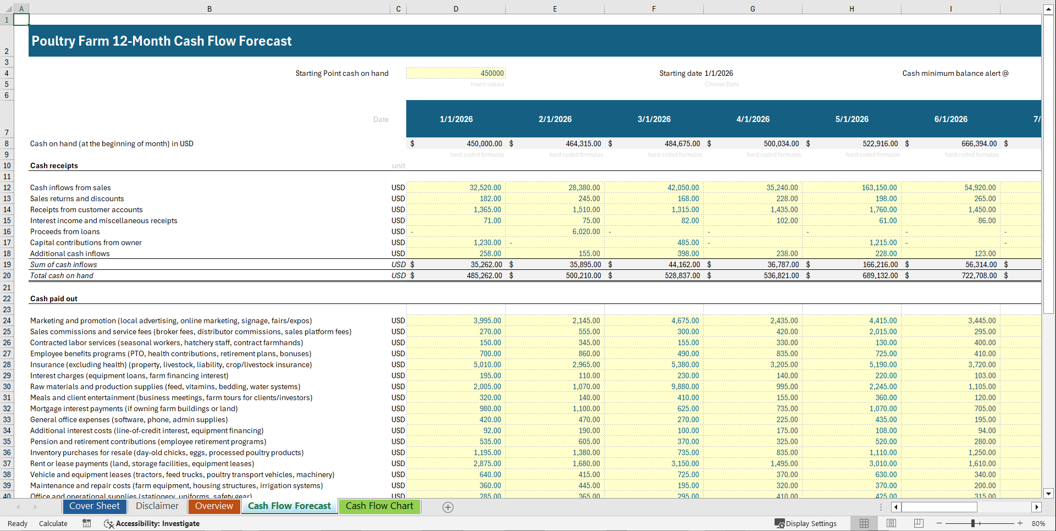Image resolution: width=1056 pixels, height=531 pixels.
Task: Click the vertical scrollbar down arrow
Action: [x=1049, y=494]
